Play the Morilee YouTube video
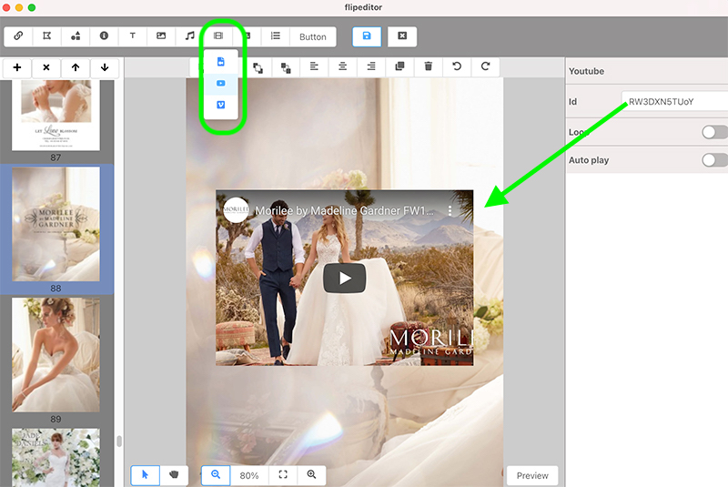The width and height of the screenshot is (728, 487). [x=344, y=278]
